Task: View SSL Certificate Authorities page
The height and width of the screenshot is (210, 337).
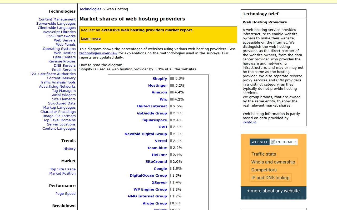Action: 53,74
